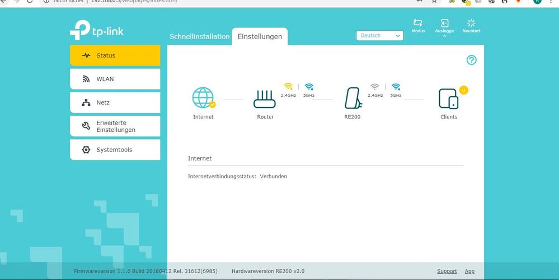559x280 pixels.
Task: Click the browser bookmark star icon
Action: (434, 1)
